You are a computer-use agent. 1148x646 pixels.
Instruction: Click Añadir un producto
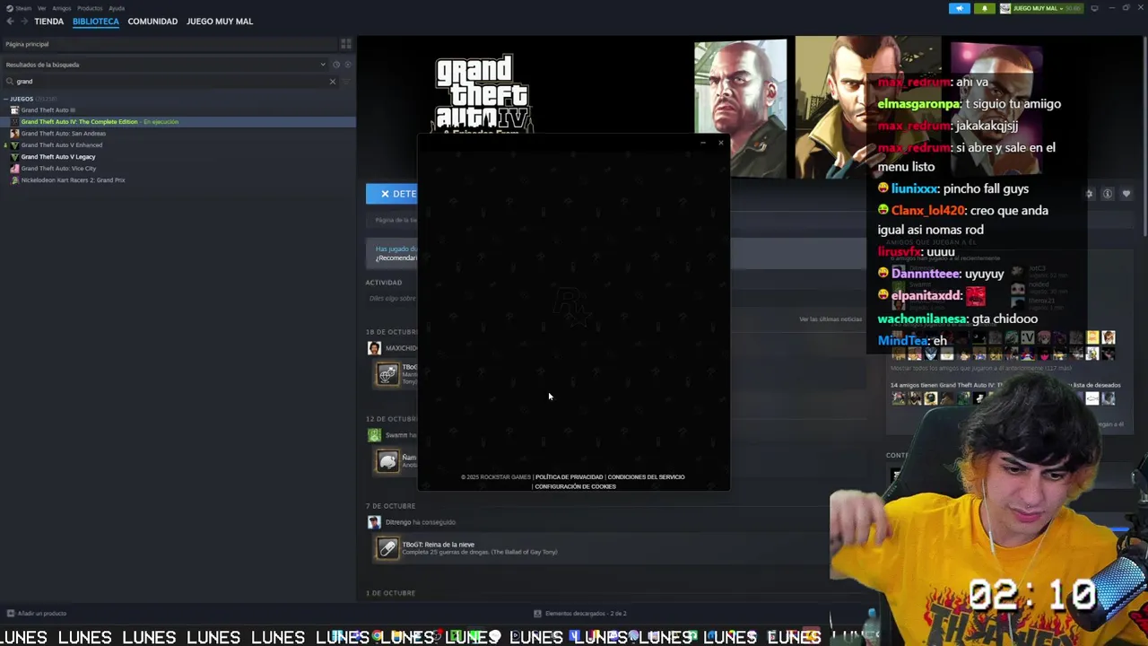coord(36,614)
